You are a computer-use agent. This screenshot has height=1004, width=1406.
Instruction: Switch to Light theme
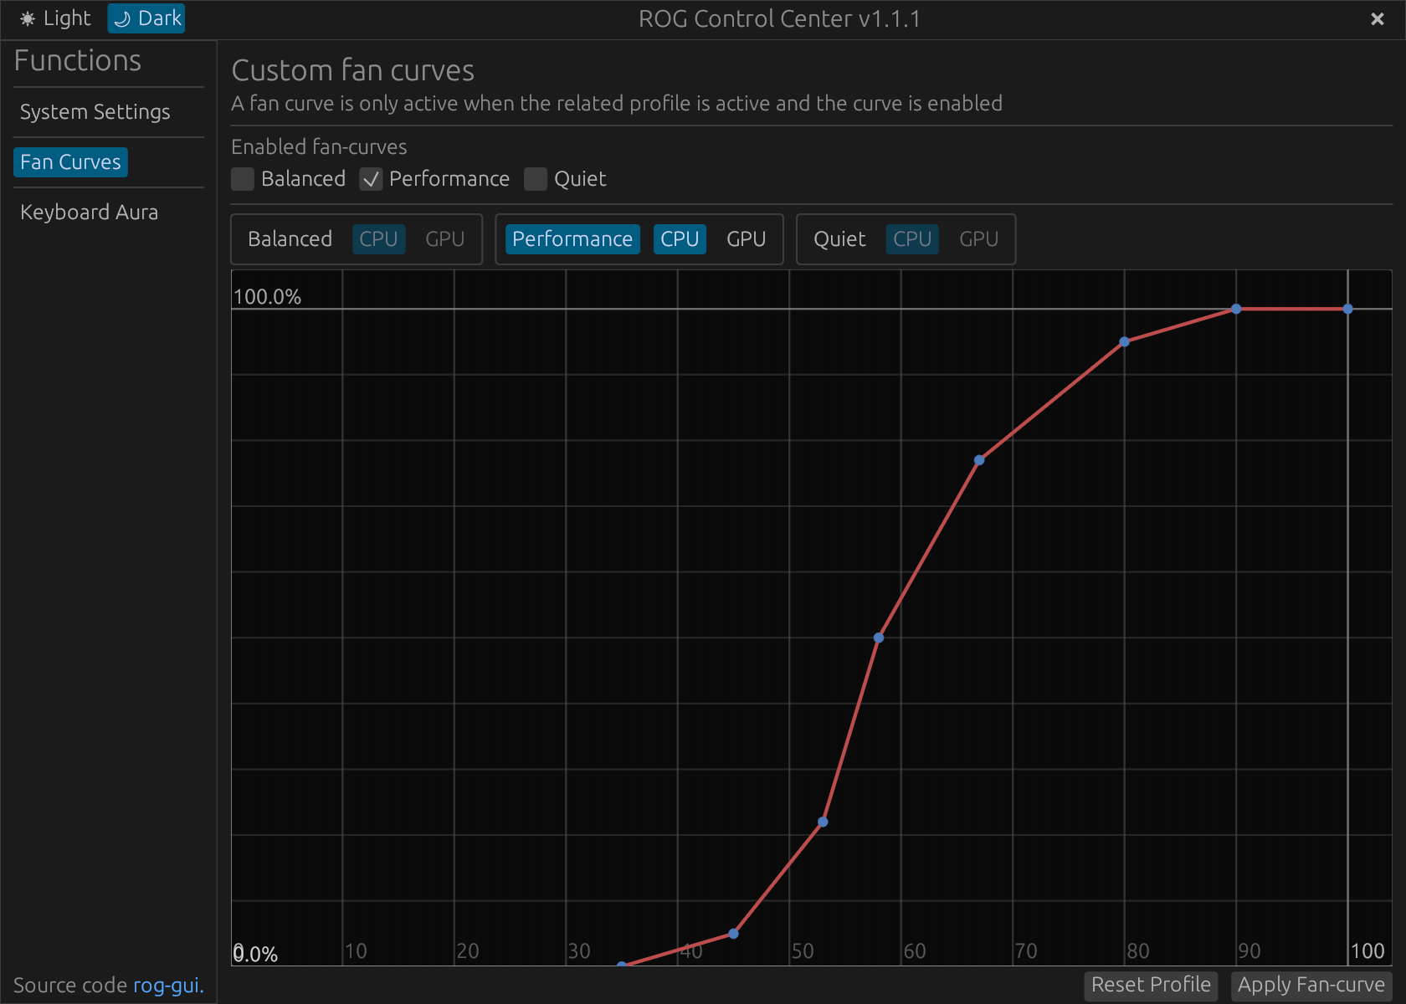click(55, 18)
